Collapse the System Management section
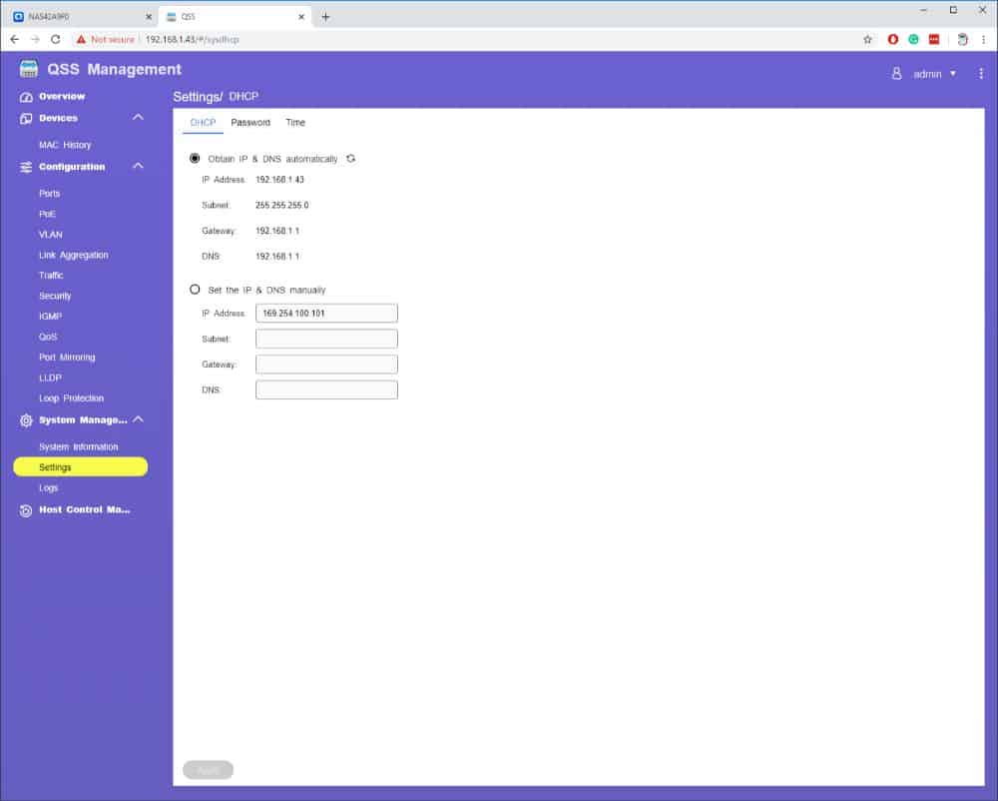Viewport: 998px width, 801px height. (138, 419)
